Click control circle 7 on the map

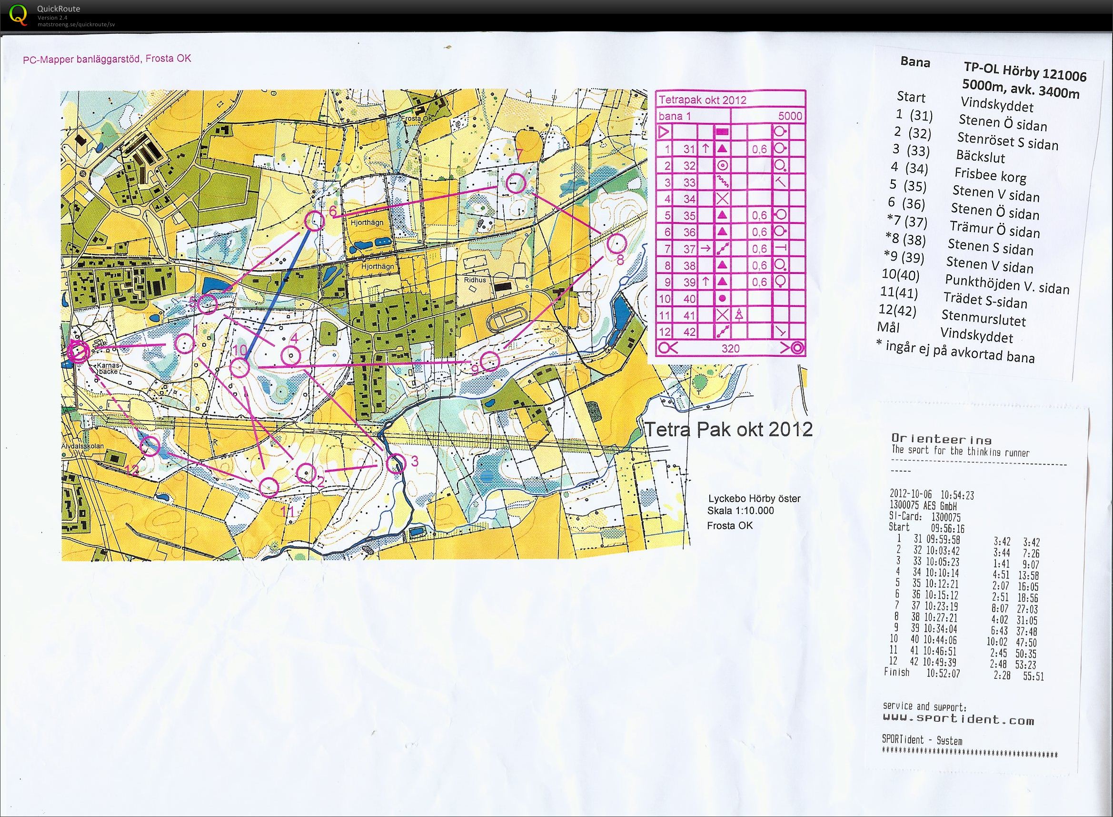517,183
